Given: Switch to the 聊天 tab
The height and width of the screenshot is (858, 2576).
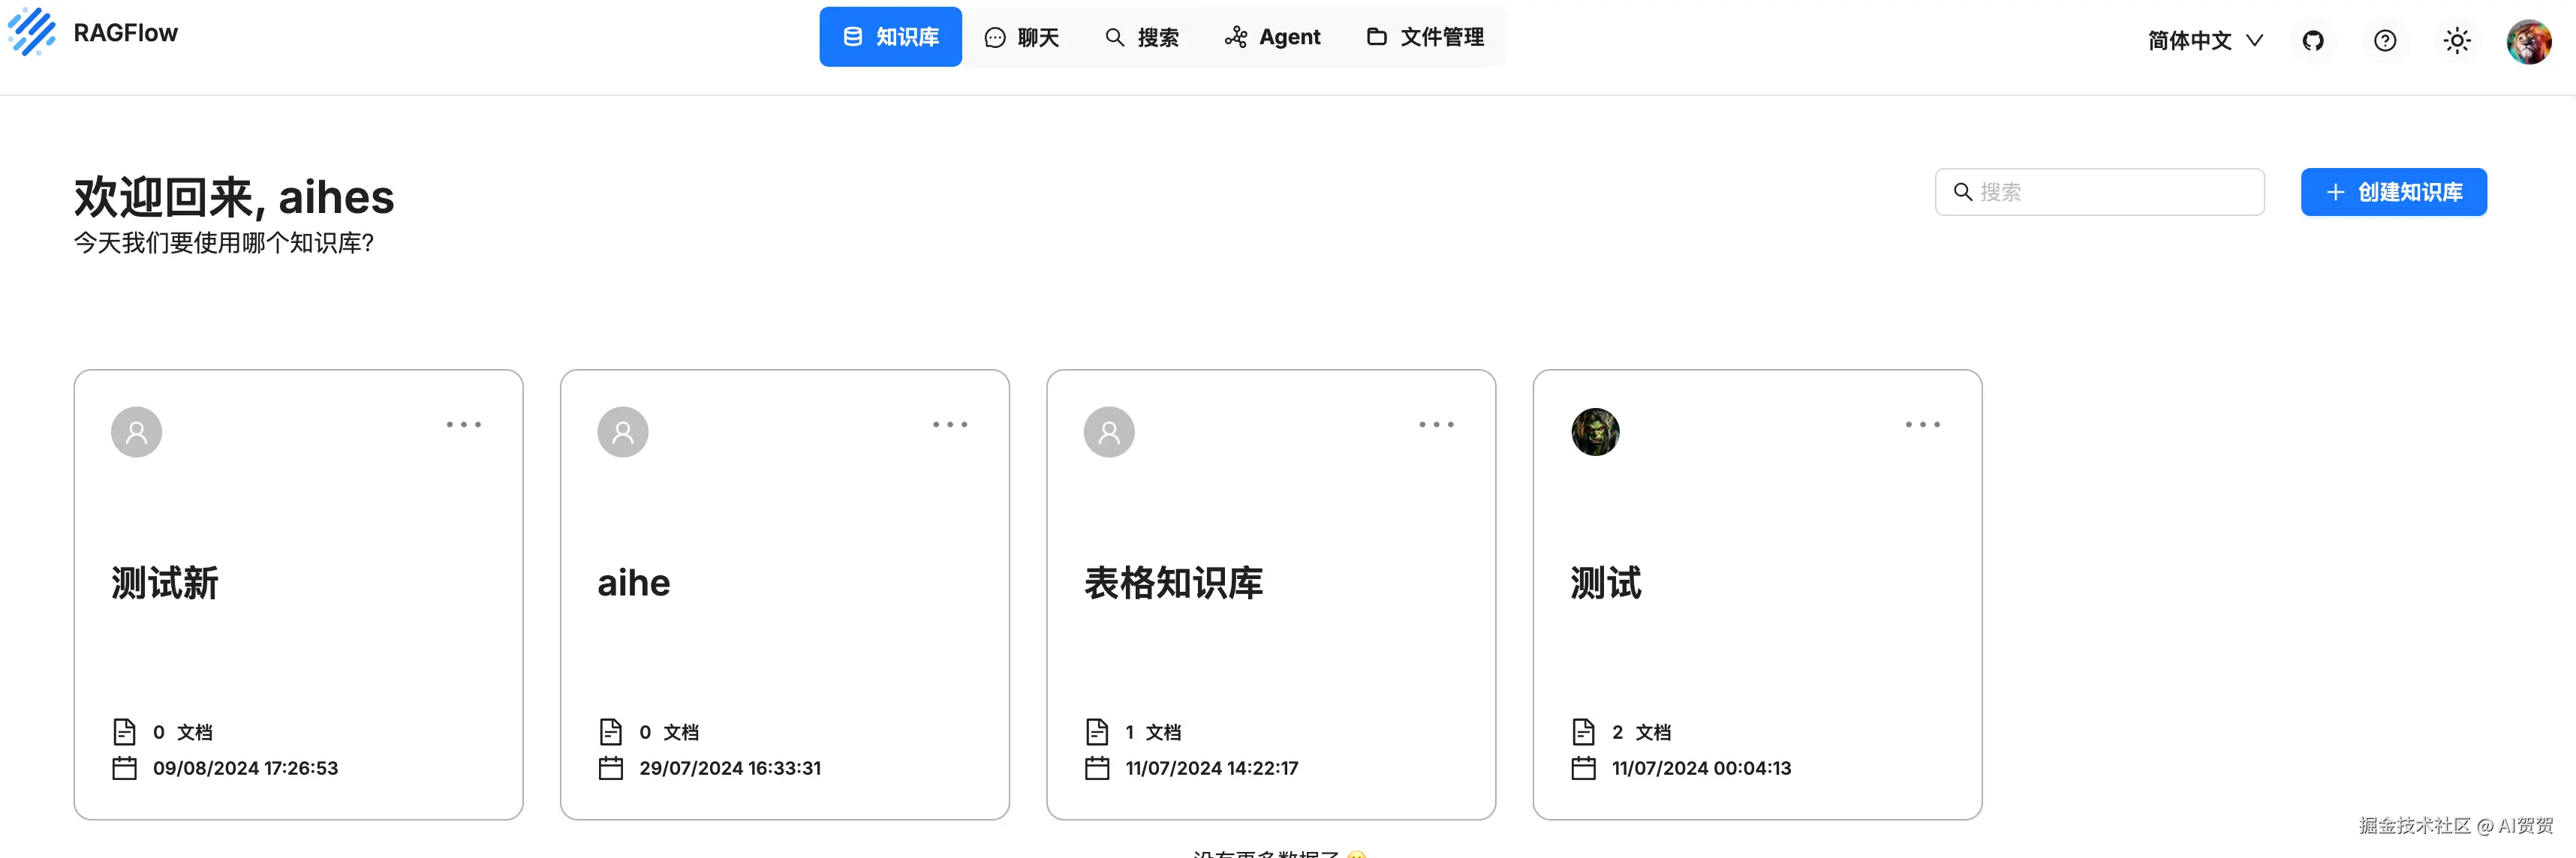Looking at the screenshot, I should 1022,38.
